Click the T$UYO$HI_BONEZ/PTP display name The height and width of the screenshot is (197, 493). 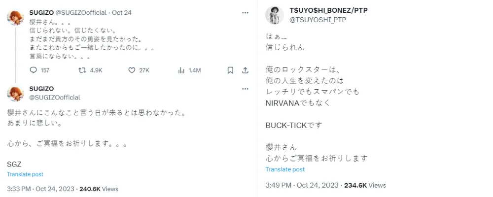pyautogui.click(x=323, y=10)
